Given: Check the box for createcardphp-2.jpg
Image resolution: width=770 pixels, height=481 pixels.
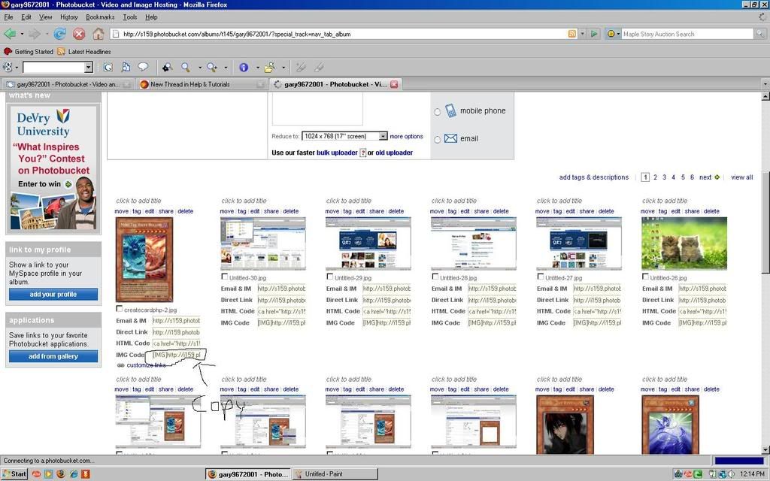Looking at the screenshot, I should point(119,309).
